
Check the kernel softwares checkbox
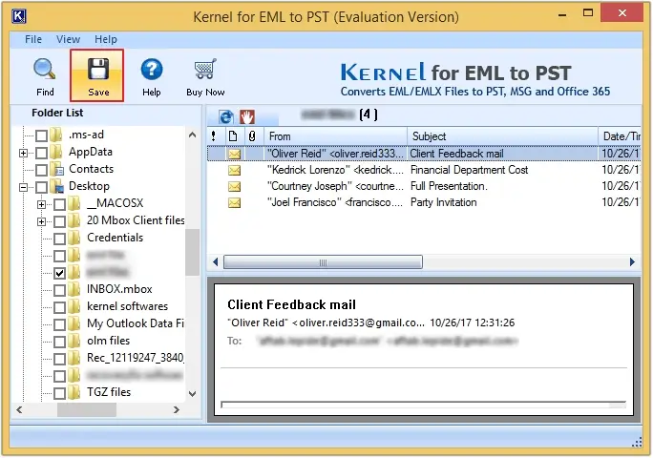click(x=59, y=307)
